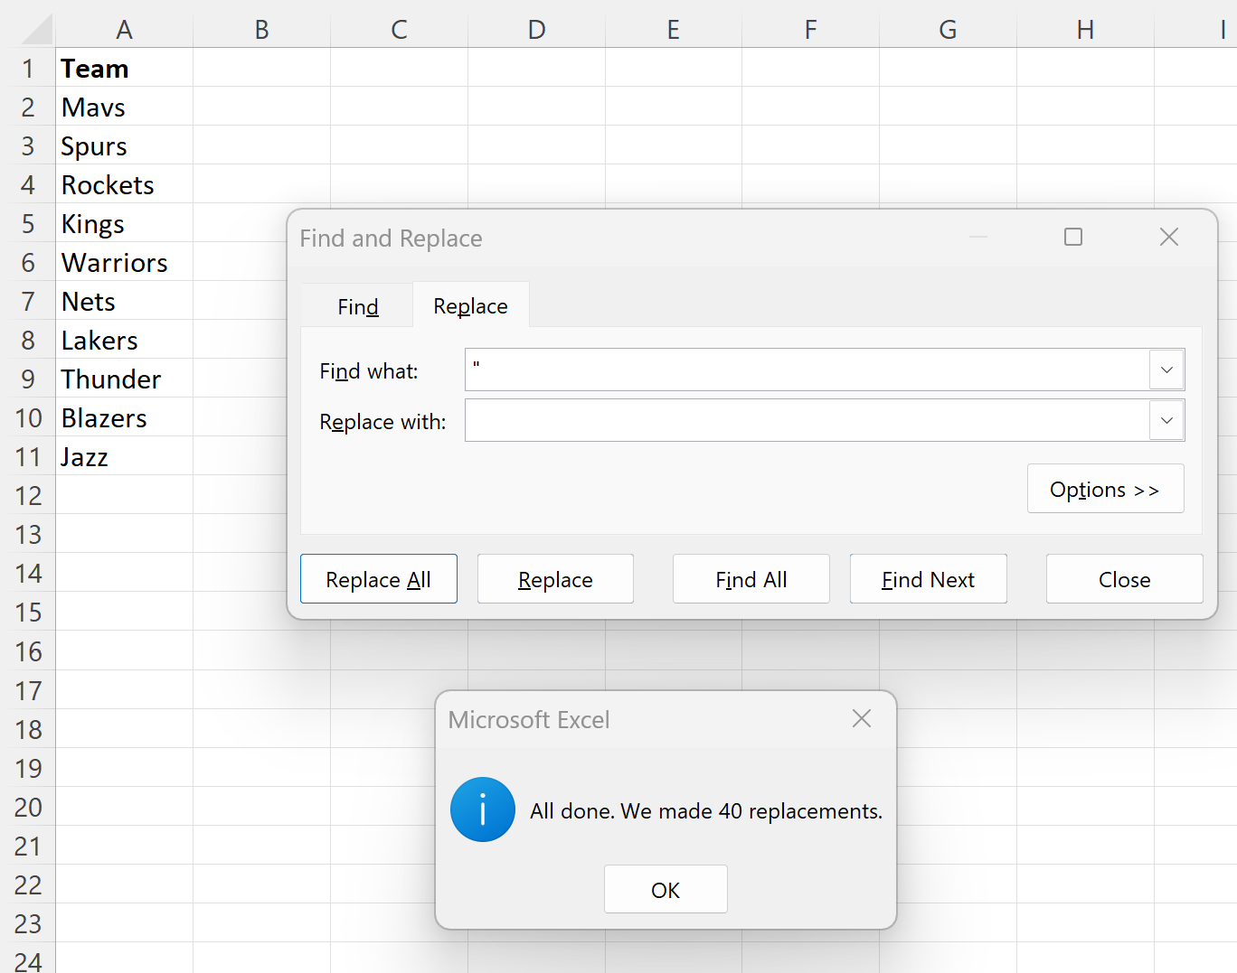
Task: Click into the Replace with input field
Action: [807, 420]
